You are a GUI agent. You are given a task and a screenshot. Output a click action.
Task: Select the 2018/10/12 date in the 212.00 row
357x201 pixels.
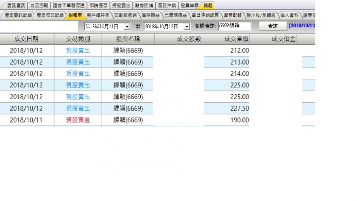(x=26, y=50)
